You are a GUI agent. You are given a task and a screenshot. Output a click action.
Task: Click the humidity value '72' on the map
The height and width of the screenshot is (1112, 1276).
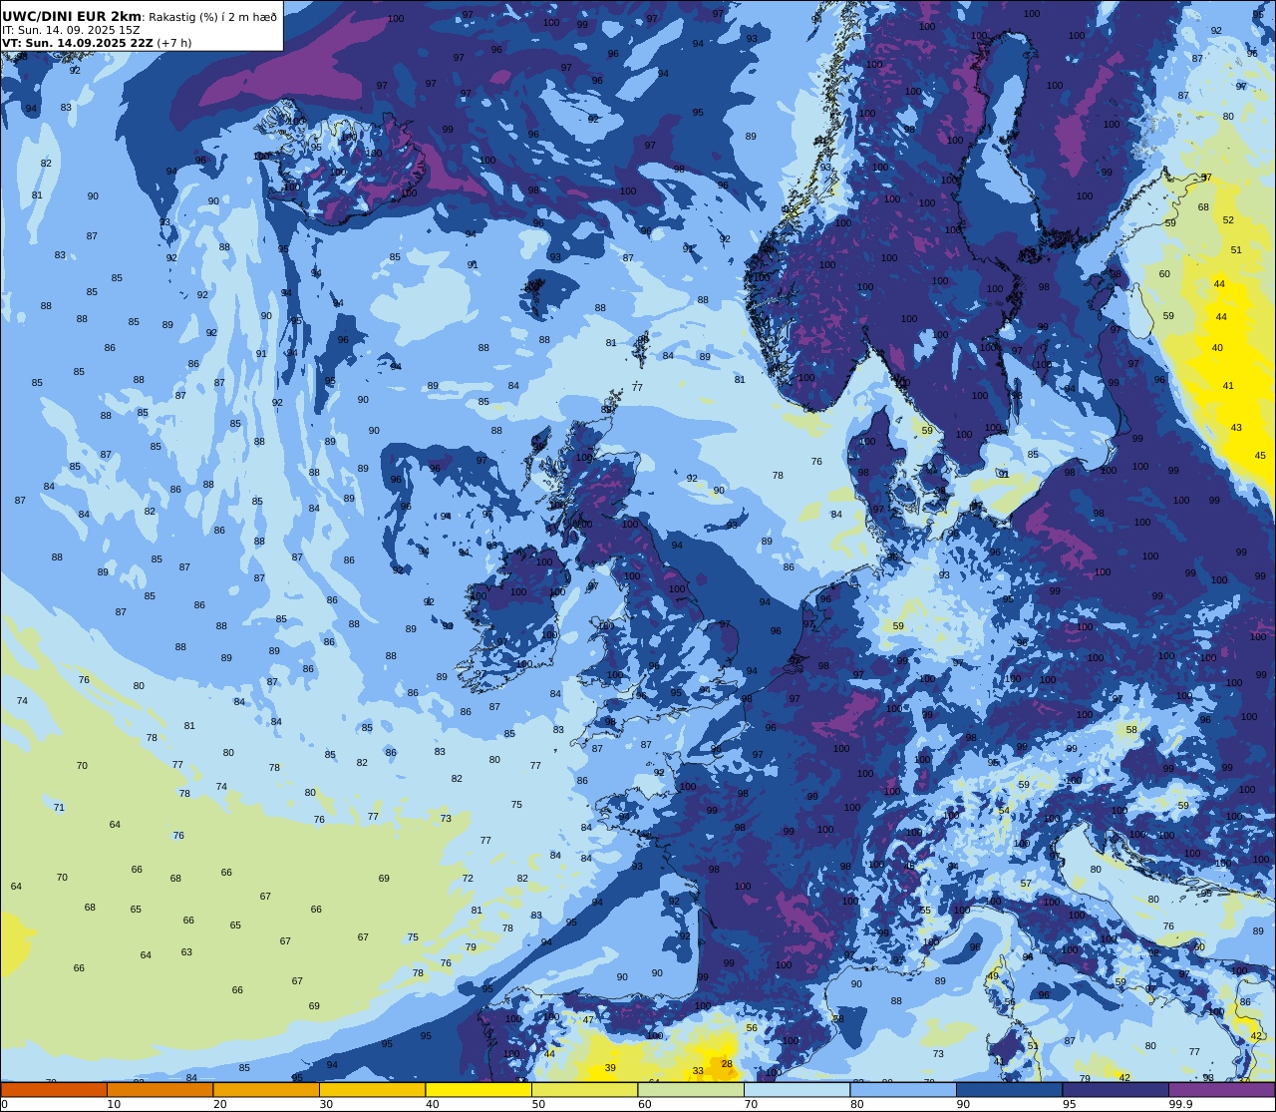(x=468, y=879)
